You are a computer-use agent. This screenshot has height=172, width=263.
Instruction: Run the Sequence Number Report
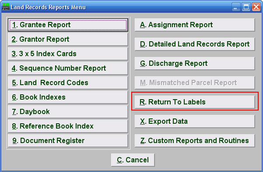[x=68, y=68]
